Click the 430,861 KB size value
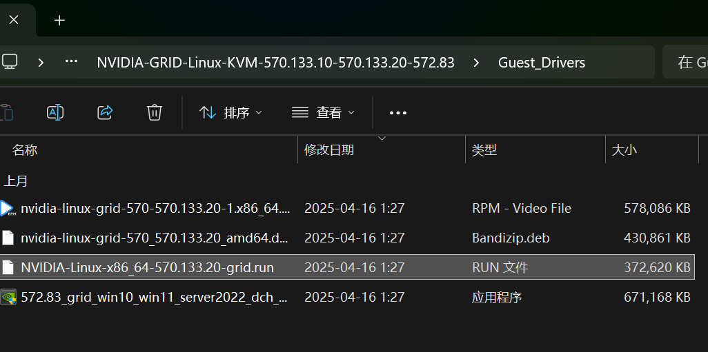 coord(657,238)
